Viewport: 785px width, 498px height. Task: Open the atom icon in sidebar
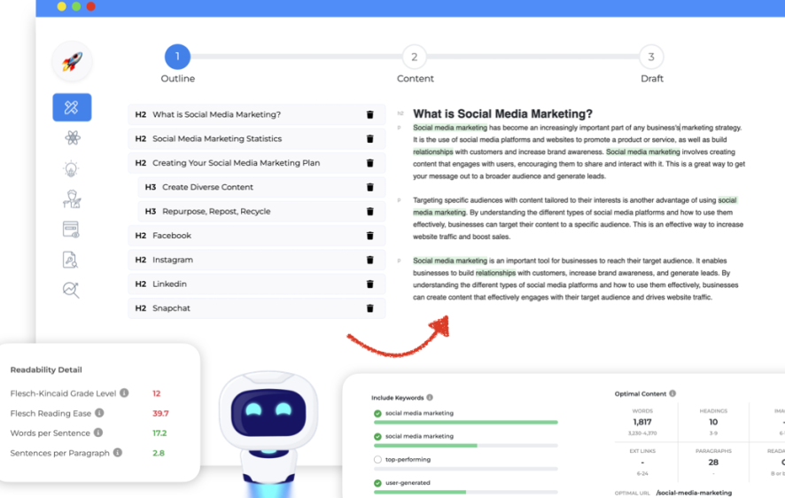pyautogui.click(x=72, y=137)
